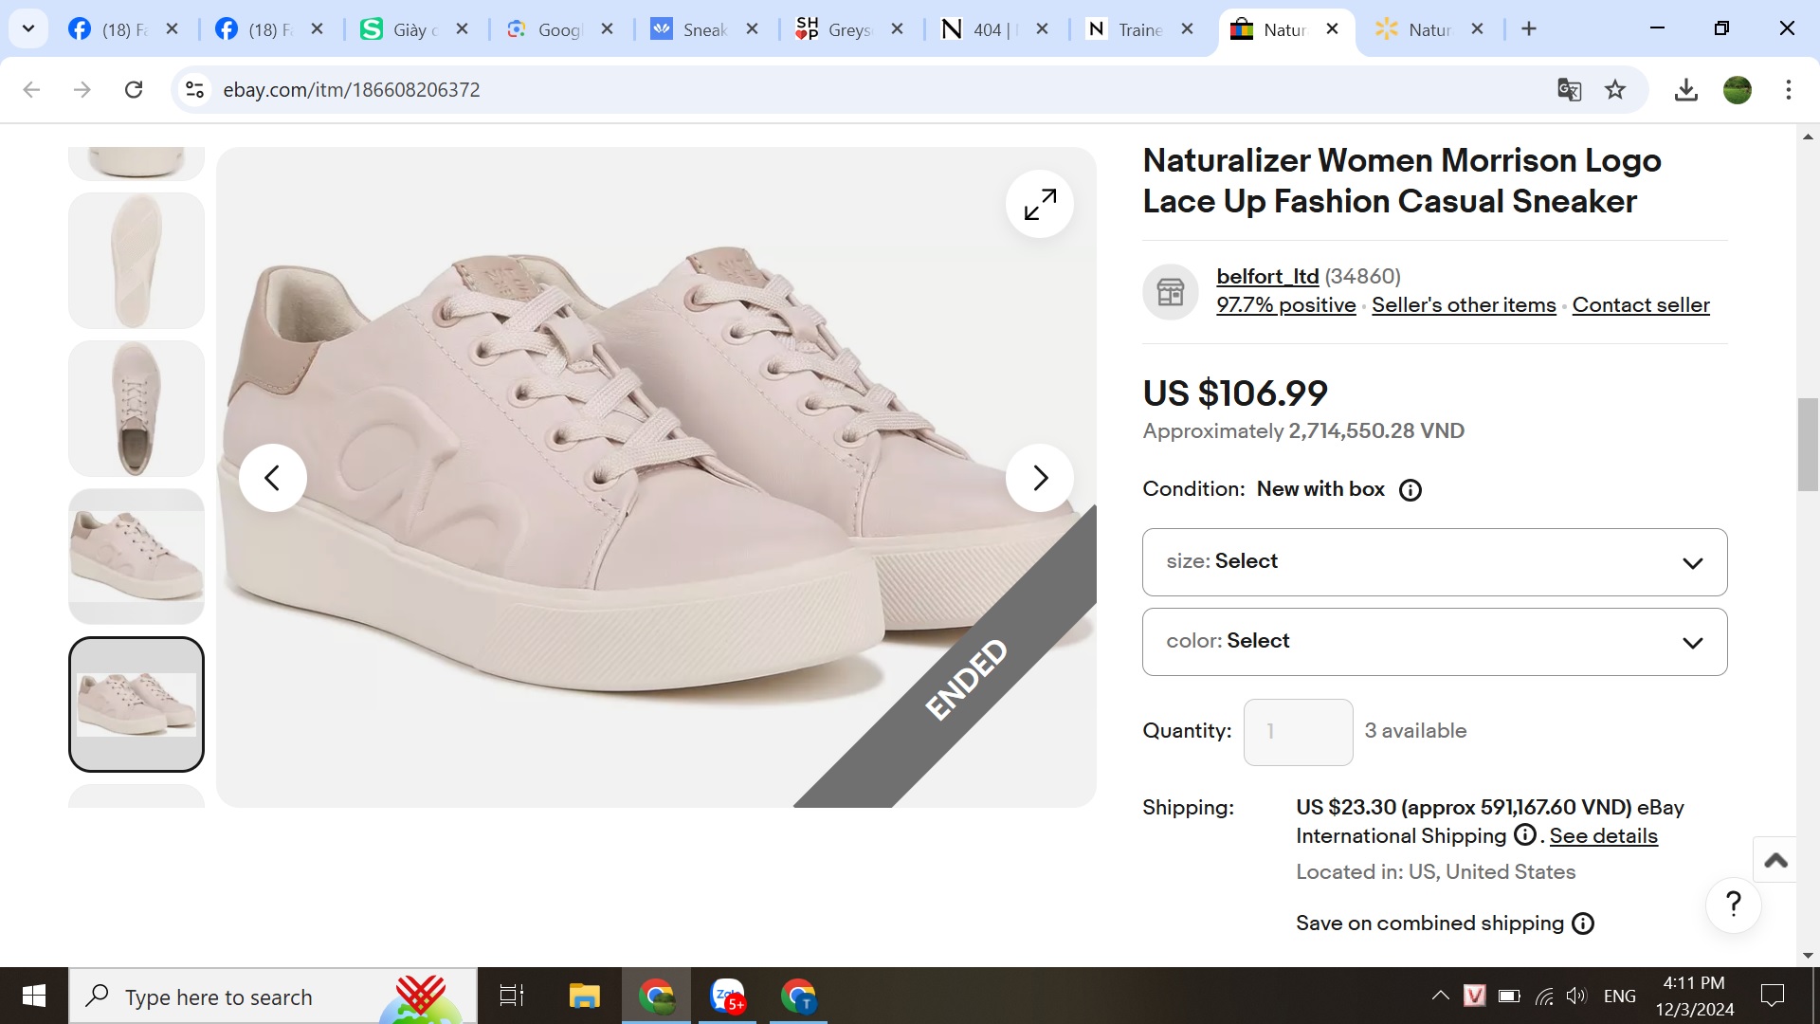Click the Condition info icon
Screen dimensions: 1820x1024
(1410, 490)
